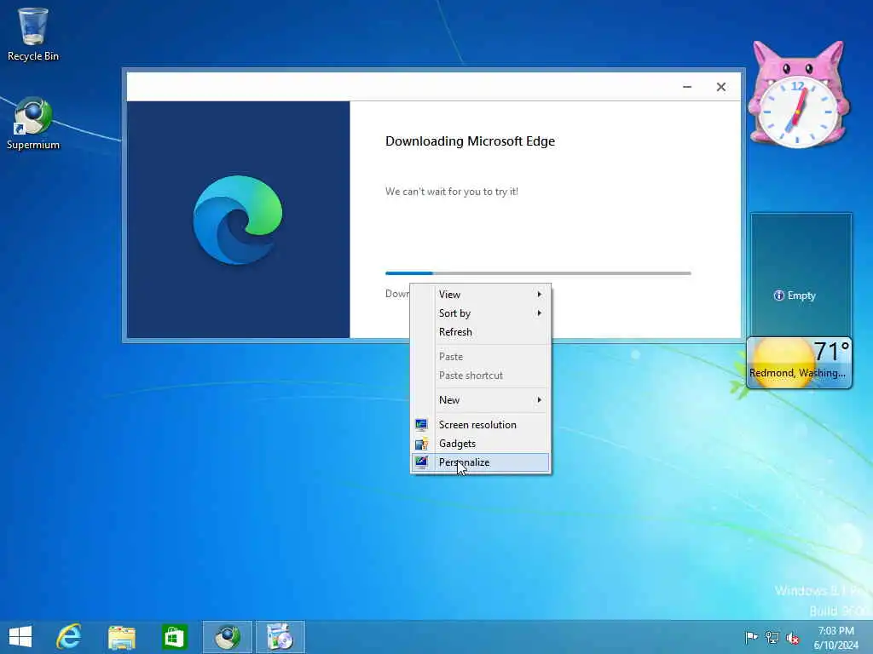Click the 'Downloading Microsoft Edge' heading
The height and width of the screenshot is (654, 873).
tap(470, 141)
